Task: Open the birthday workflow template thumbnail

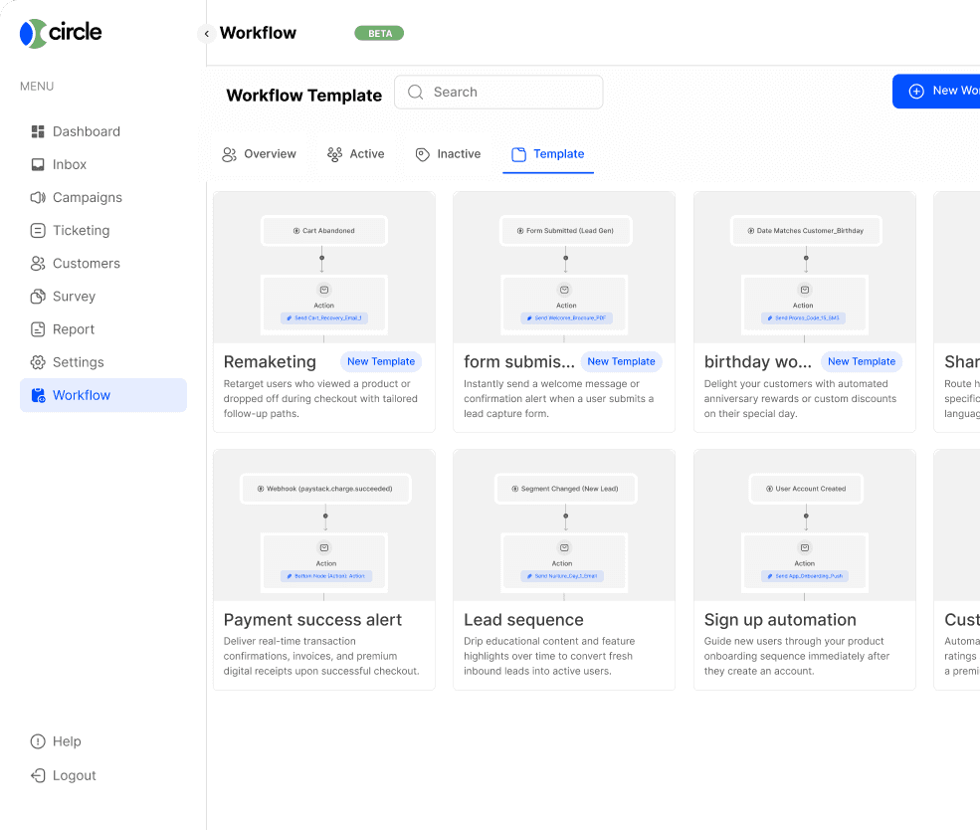Action: [804, 268]
